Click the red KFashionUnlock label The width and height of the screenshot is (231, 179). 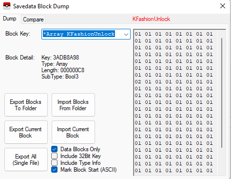tap(151, 19)
